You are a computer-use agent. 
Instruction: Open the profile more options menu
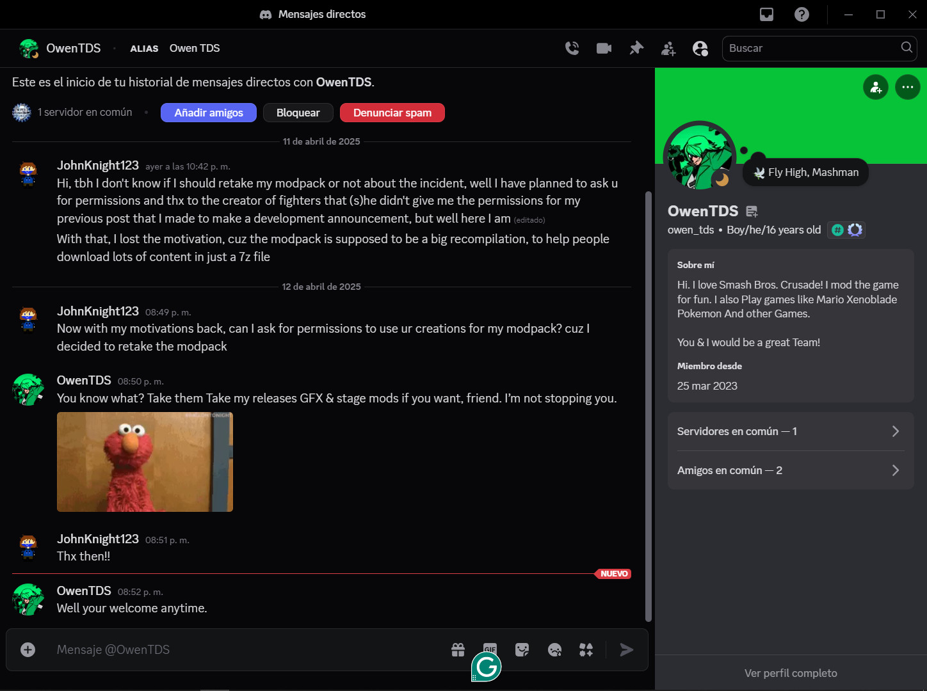pos(907,87)
